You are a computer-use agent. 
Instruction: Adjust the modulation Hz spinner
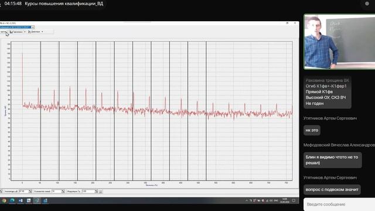pyautogui.click(x=96, y=192)
